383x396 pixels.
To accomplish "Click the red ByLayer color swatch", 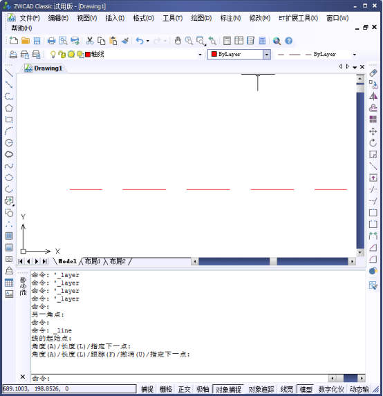I will (214, 54).
